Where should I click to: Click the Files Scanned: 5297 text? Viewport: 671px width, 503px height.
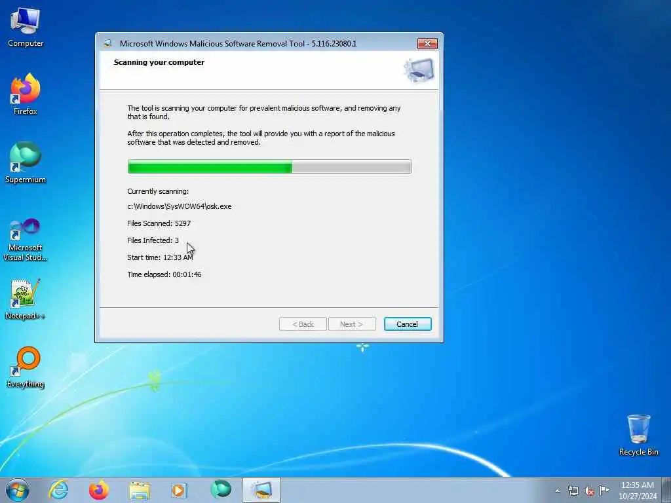[x=159, y=223]
